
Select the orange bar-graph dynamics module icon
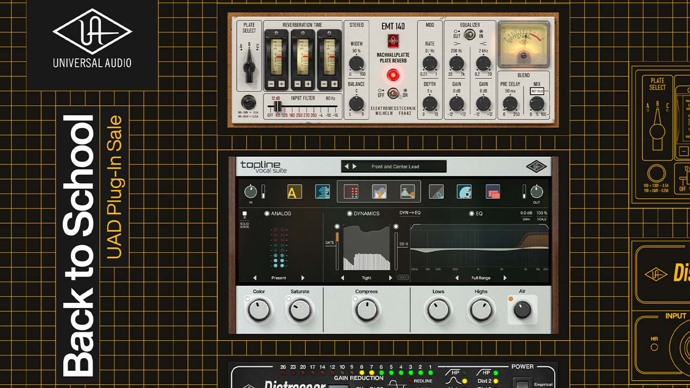pyautogui.click(x=379, y=192)
